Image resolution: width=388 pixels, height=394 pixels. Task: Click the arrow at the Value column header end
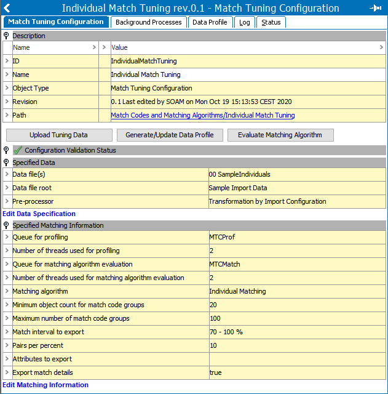(x=381, y=47)
